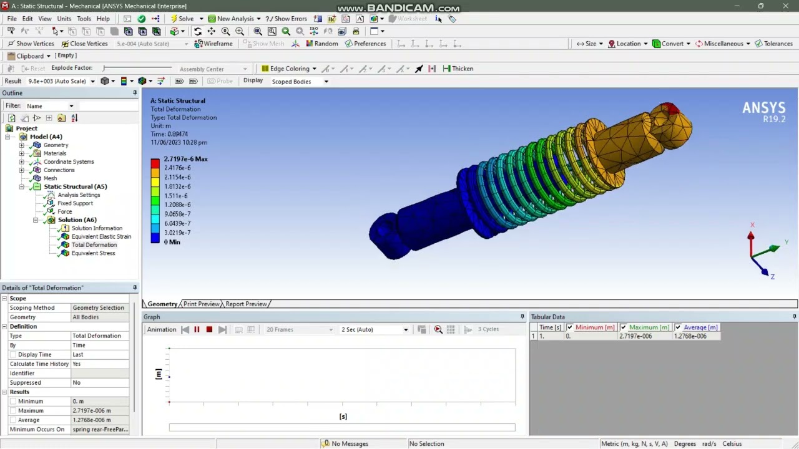Screen dimensions: 799x449
Task: Open the Units menu
Action: point(64,19)
